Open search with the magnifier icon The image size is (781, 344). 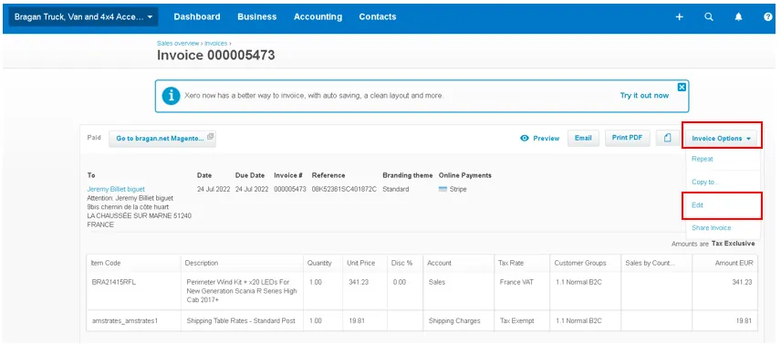click(709, 16)
